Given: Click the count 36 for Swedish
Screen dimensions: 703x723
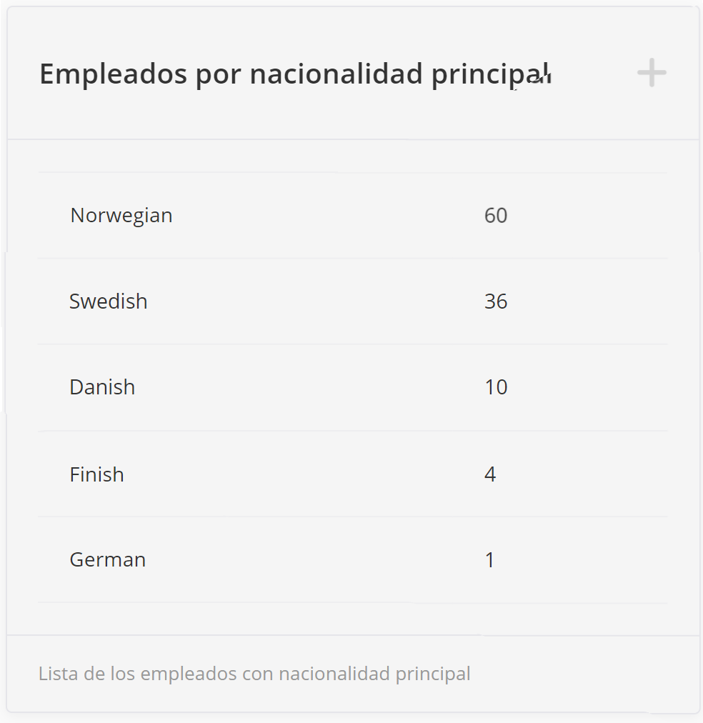Looking at the screenshot, I should (496, 301).
